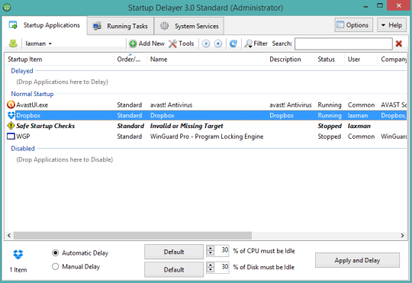Screen dimensions: 412x283
Task: Click the blue play (start) icon
Action: click(206, 43)
